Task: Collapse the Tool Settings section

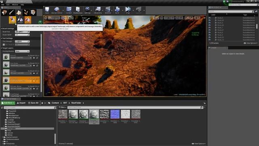Action: click(x=2, y=39)
